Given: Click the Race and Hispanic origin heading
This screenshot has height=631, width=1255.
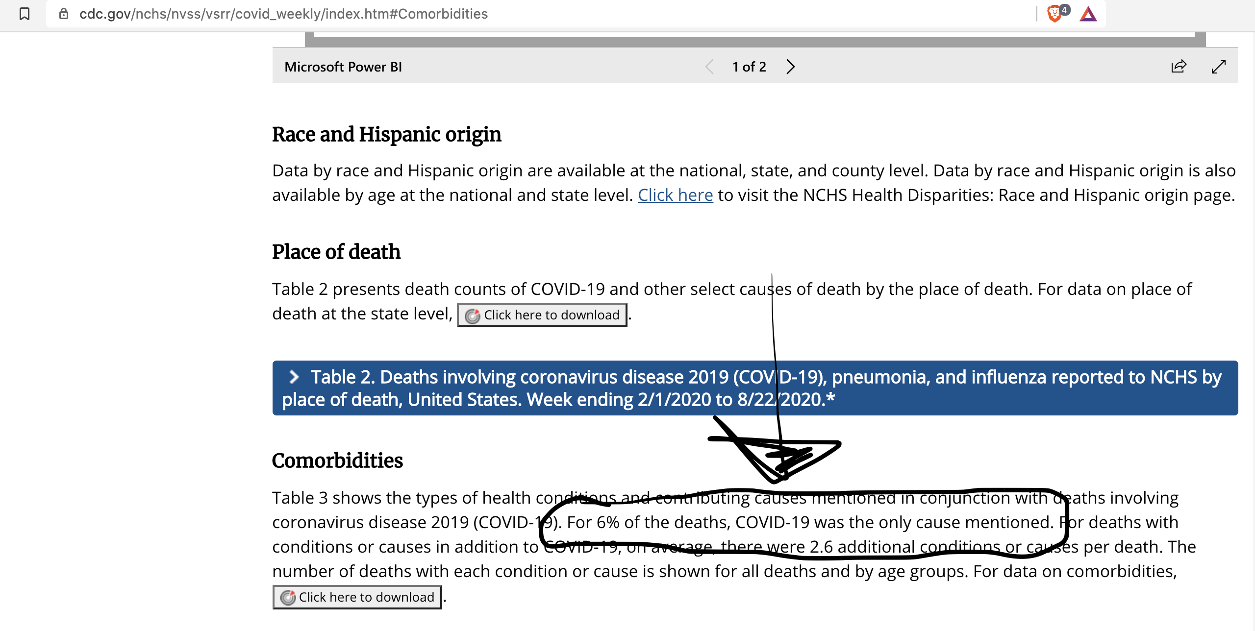Looking at the screenshot, I should click(386, 134).
